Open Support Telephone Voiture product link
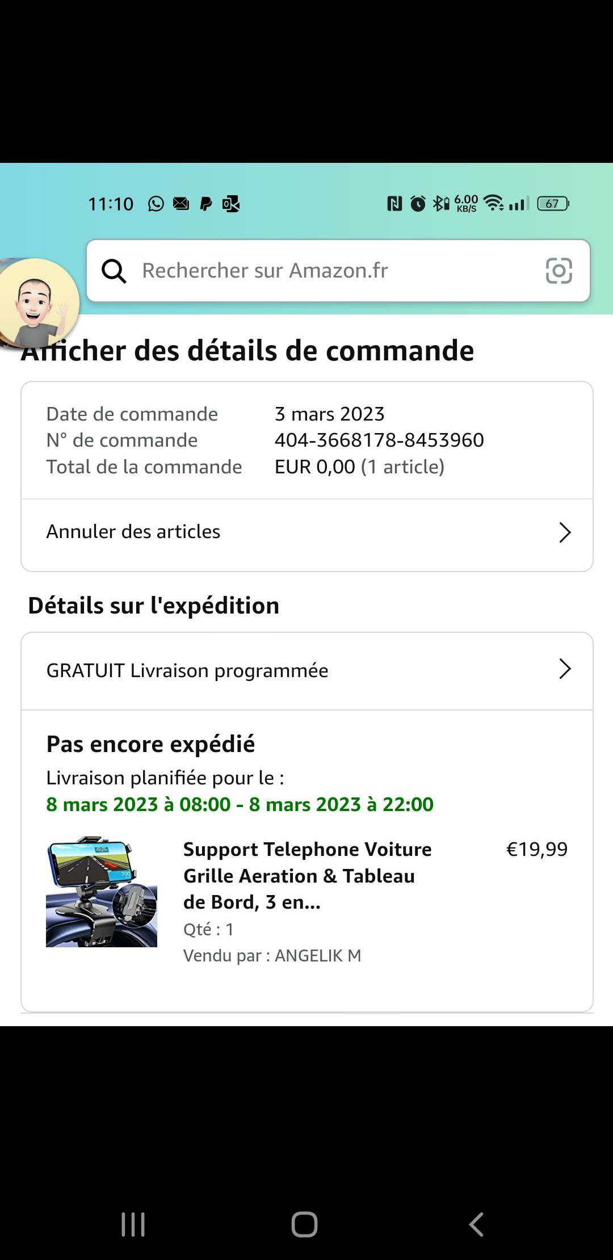 (x=308, y=876)
